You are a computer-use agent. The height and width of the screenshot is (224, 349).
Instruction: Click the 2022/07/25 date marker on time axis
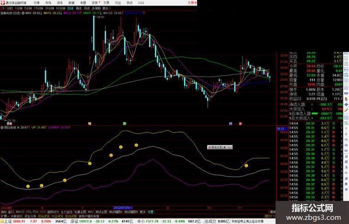pyautogui.click(x=123, y=208)
